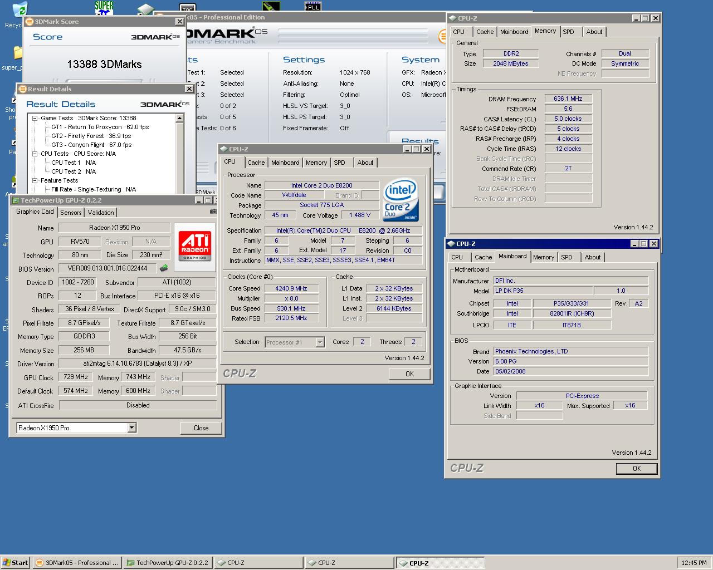The image size is (713, 570).
Task: Click OK in the CPU-Z processor window
Action: click(409, 374)
